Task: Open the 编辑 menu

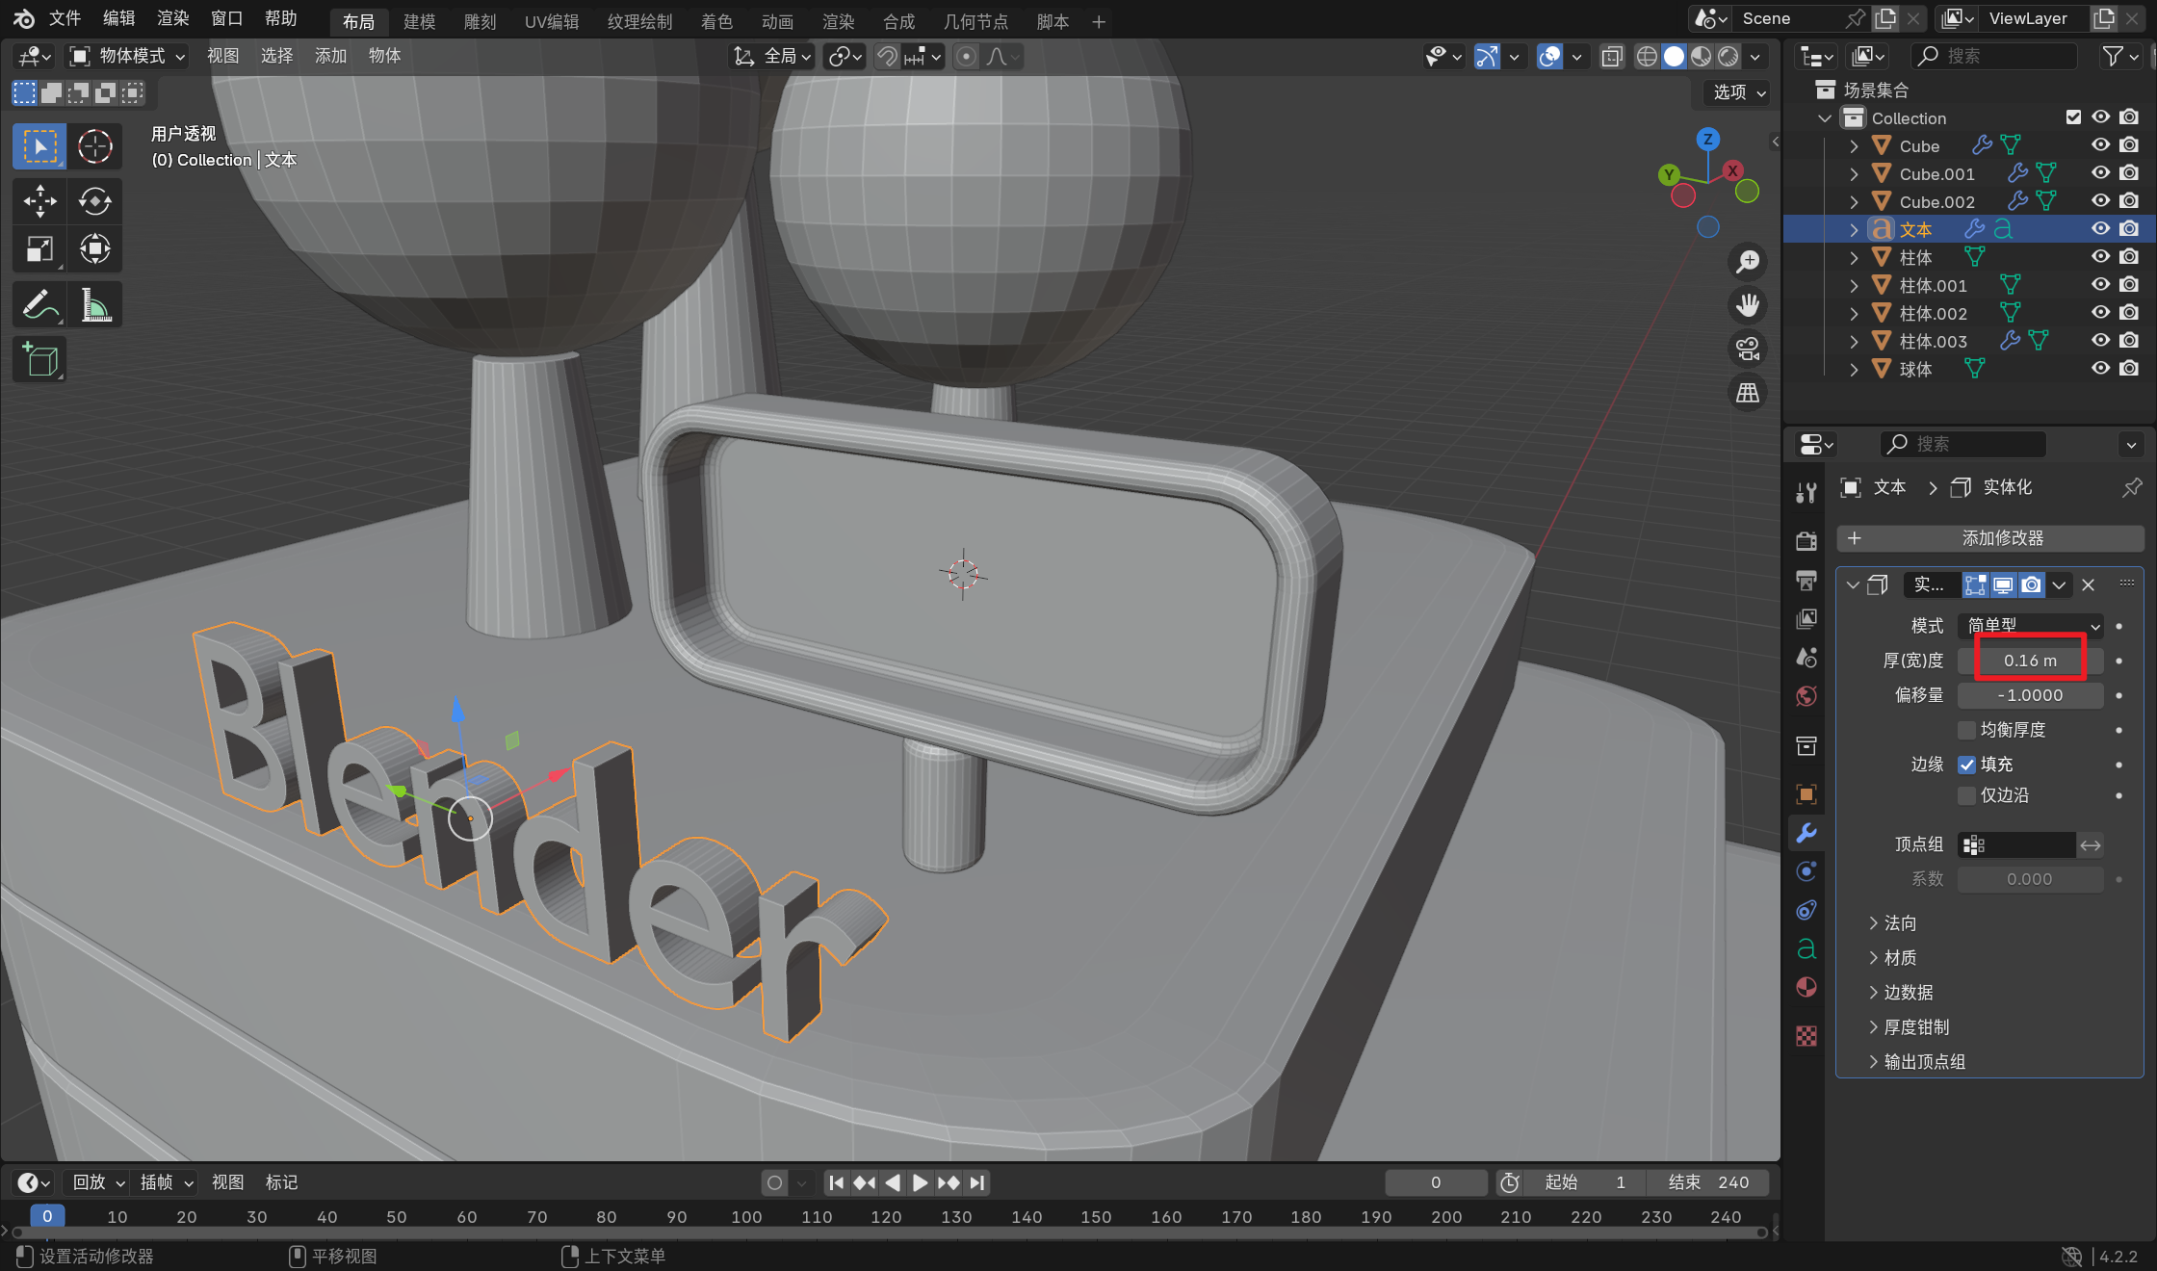Action: [x=119, y=18]
